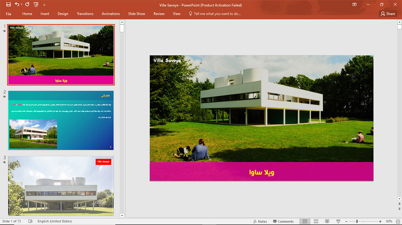This screenshot has height=225, width=402.
Task: Toggle the Notes pane
Action: click(x=260, y=221)
